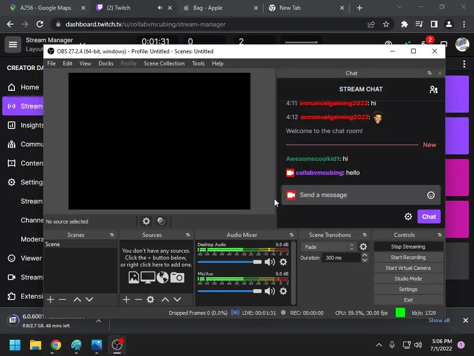Screen dimensions: 474x356
Task: Pop out the Scenes dock
Action: 112,235
